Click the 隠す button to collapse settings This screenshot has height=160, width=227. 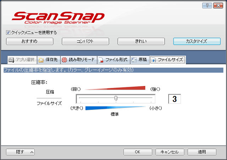click(x=21, y=152)
